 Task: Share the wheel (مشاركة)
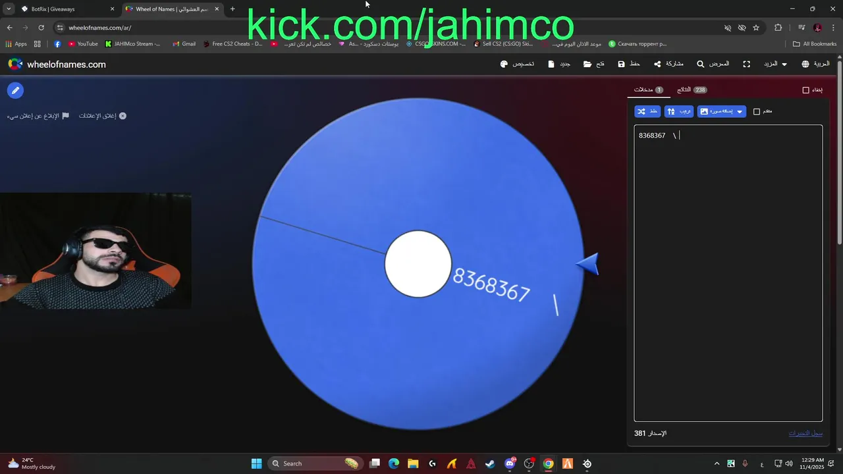click(668, 64)
